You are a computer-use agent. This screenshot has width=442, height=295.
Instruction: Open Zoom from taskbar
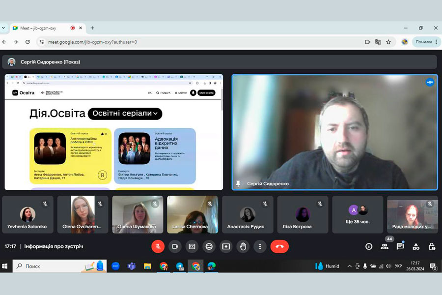[x=115, y=266]
